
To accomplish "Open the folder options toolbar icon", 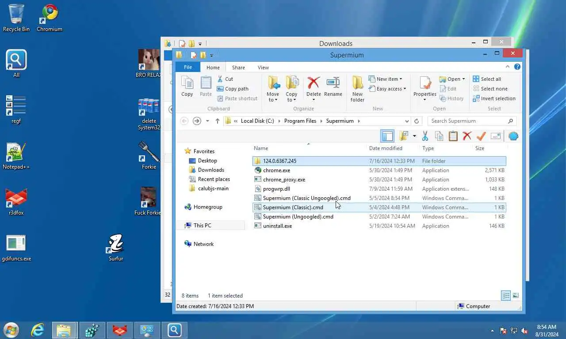I will click(404, 136).
